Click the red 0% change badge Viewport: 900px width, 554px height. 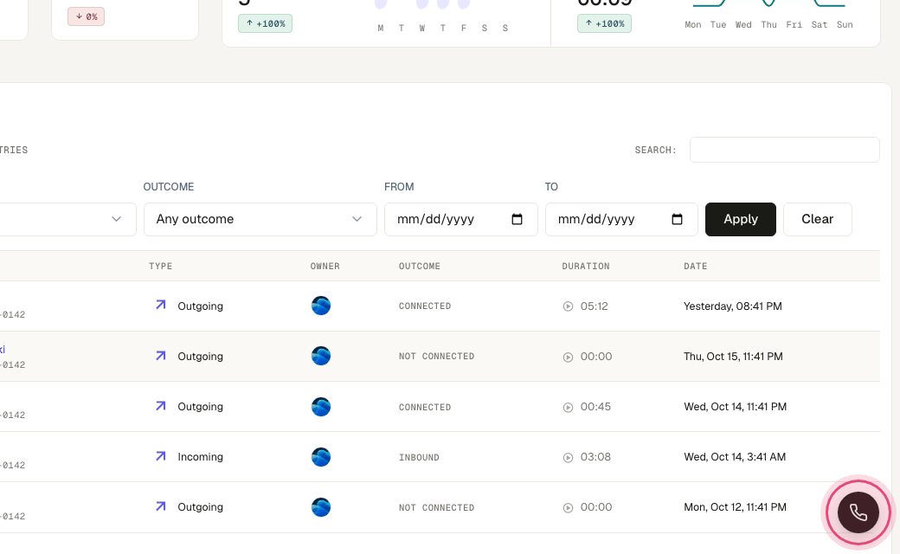[x=86, y=16]
